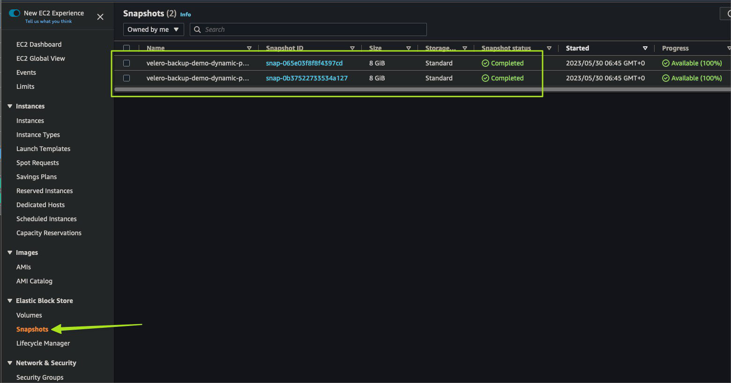Click Standard storage tier in second row
Viewport: 731px width, 383px height.
[439, 78]
